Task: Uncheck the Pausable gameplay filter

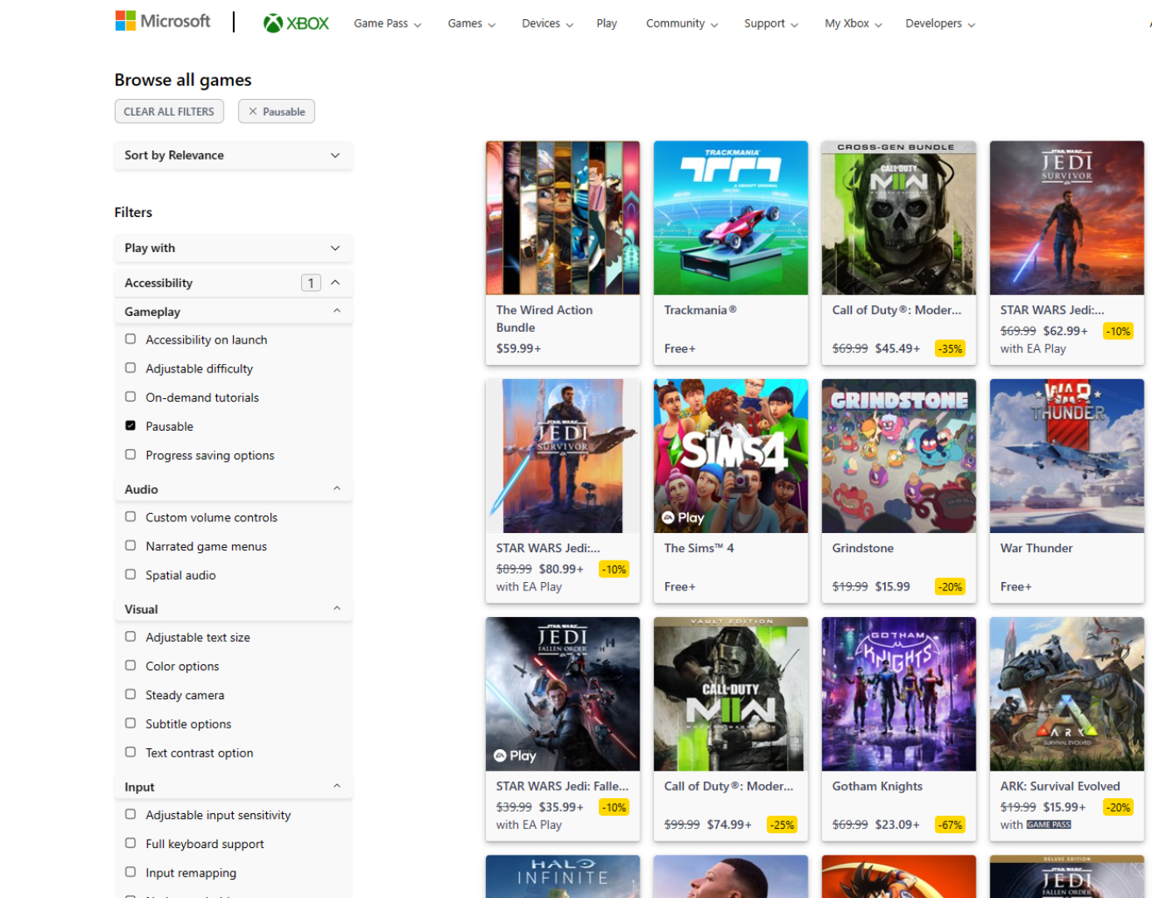Action: click(131, 425)
